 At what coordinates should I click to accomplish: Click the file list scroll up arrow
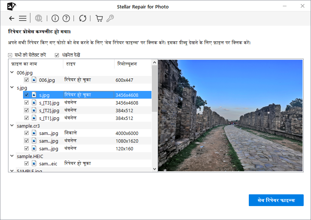coord(155,62)
